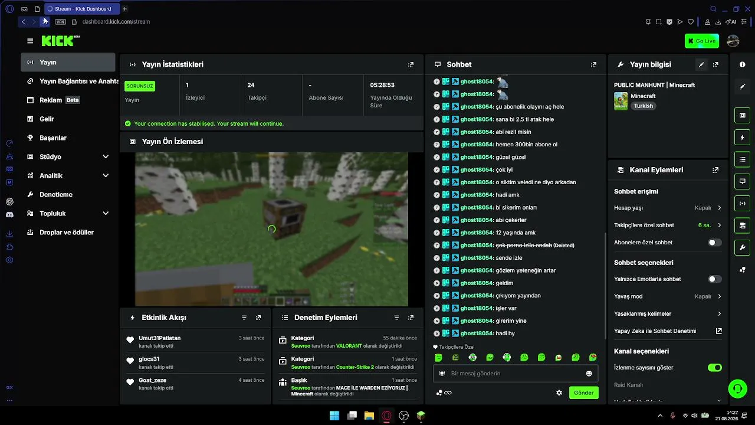This screenshot has height=425, width=755.
Task: Pop out the Yayın İstatistikleri panel
Action: pyautogui.click(x=411, y=64)
